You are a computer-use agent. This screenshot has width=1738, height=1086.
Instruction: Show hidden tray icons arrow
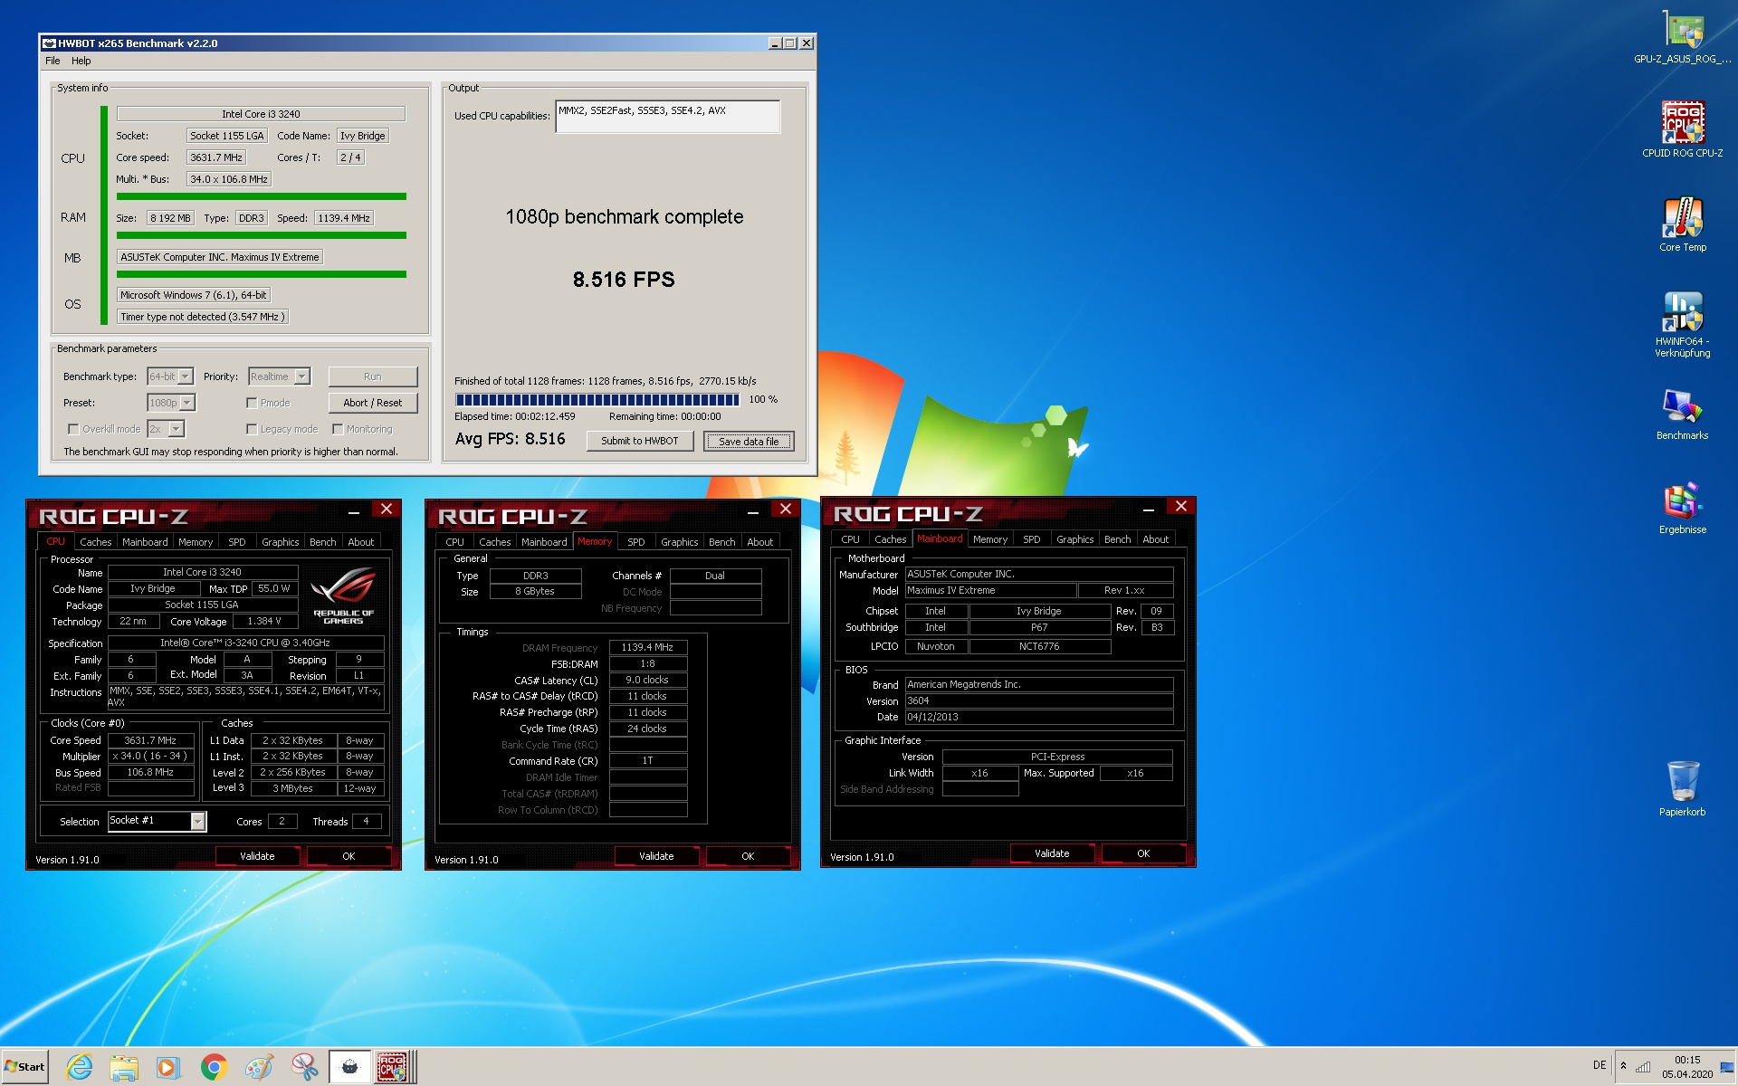pyautogui.click(x=1624, y=1066)
